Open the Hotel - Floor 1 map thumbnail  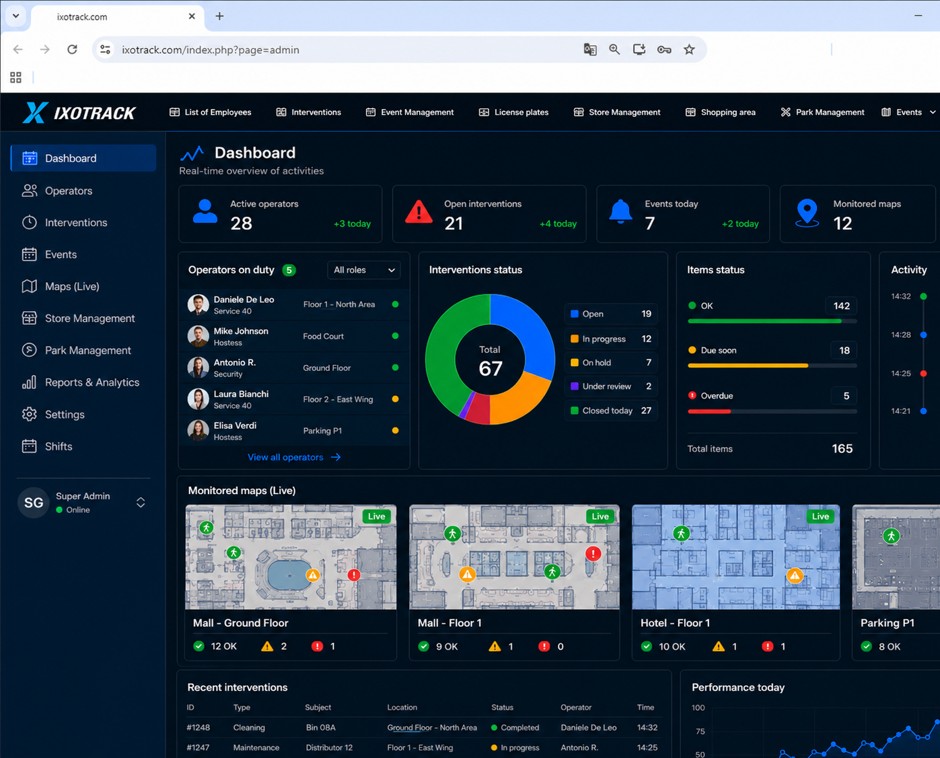point(736,557)
